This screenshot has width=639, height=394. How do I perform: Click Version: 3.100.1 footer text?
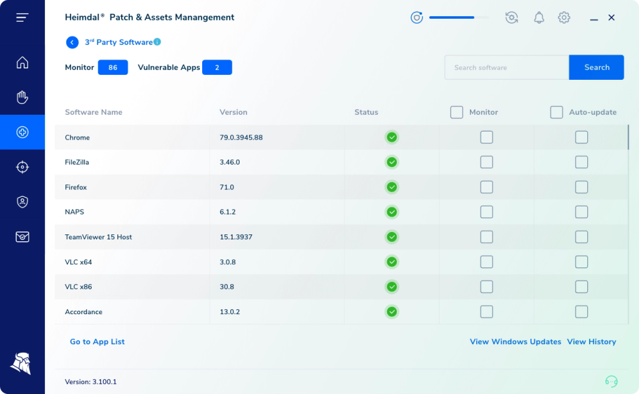90,382
